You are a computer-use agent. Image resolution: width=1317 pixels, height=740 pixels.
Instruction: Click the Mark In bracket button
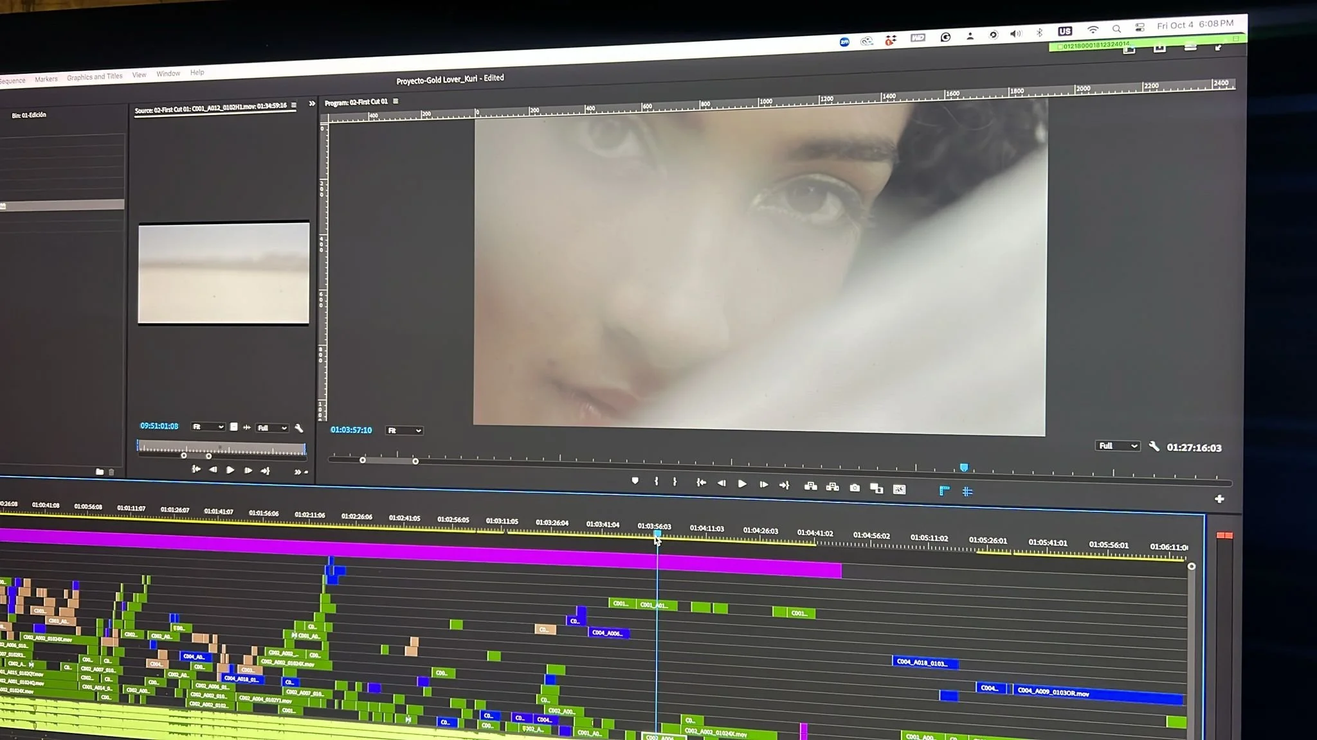point(656,481)
